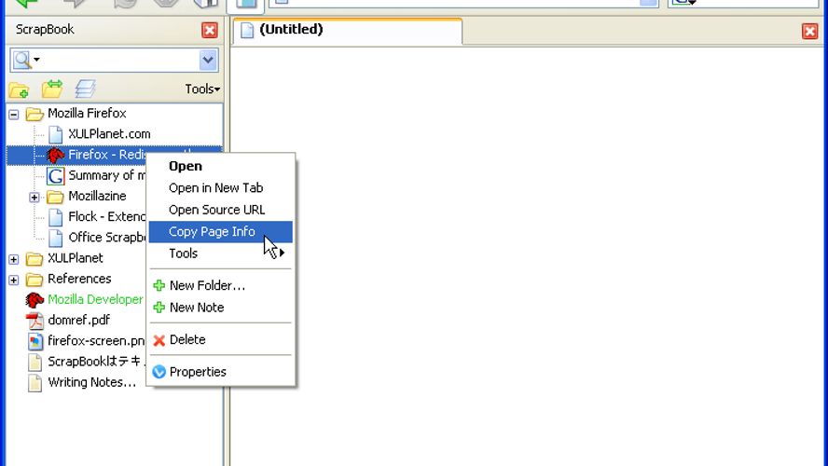The image size is (828, 466).
Task: Close the ScrapBook sidebar
Action: 210,30
